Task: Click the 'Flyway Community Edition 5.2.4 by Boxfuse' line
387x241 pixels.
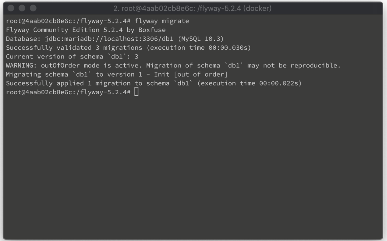Action: tap(86, 30)
